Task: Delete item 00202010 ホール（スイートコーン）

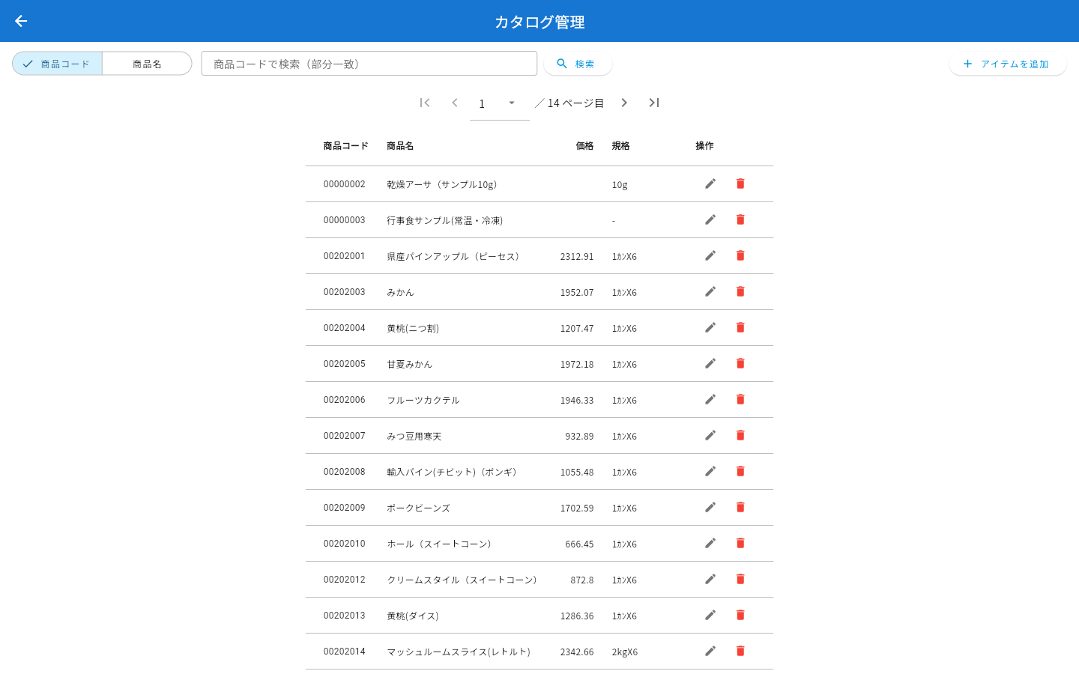Action: tap(740, 543)
